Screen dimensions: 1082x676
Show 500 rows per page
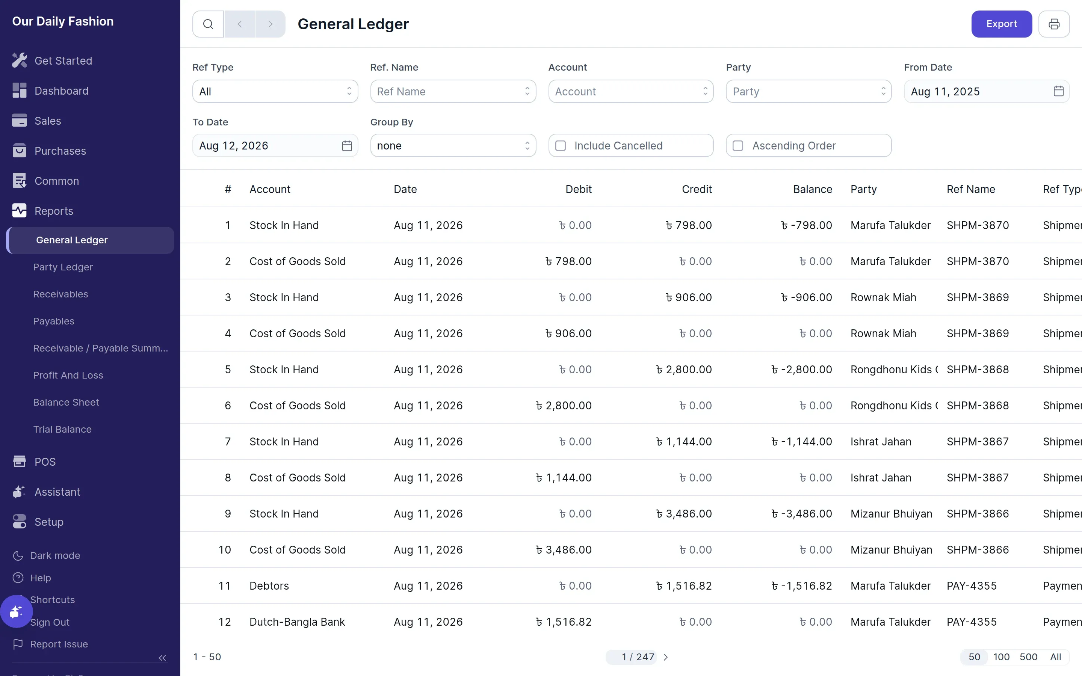[x=1028, y=657]
